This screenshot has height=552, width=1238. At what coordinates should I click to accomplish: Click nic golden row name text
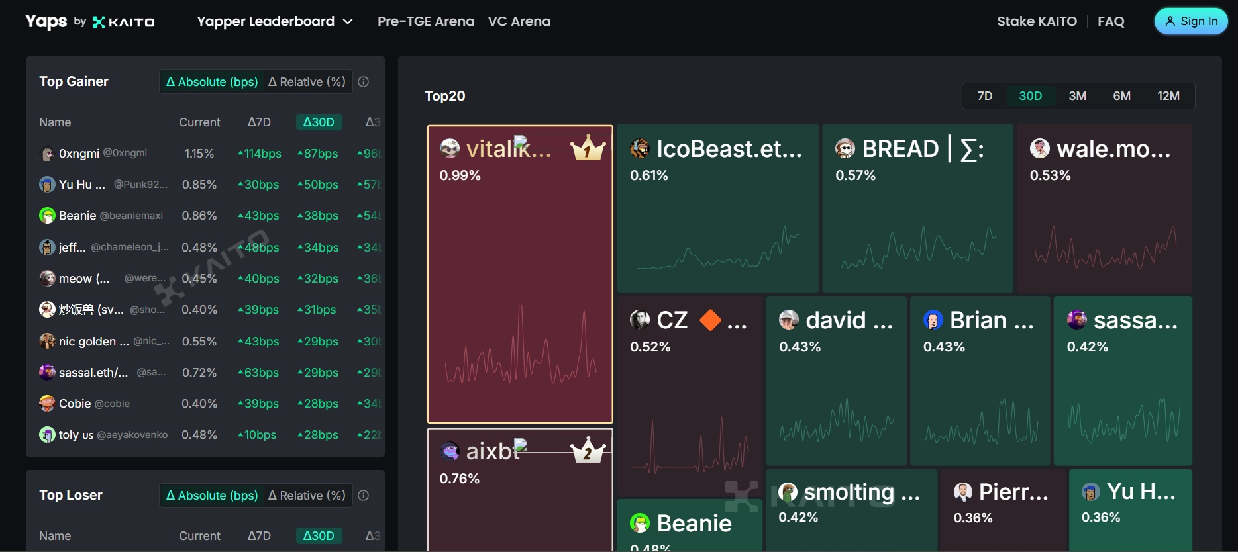pos(94,342)
